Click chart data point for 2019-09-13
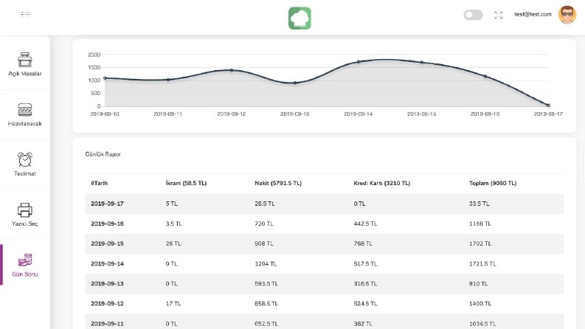The width and height of the screenshot is (585, 329). [295, 83]
